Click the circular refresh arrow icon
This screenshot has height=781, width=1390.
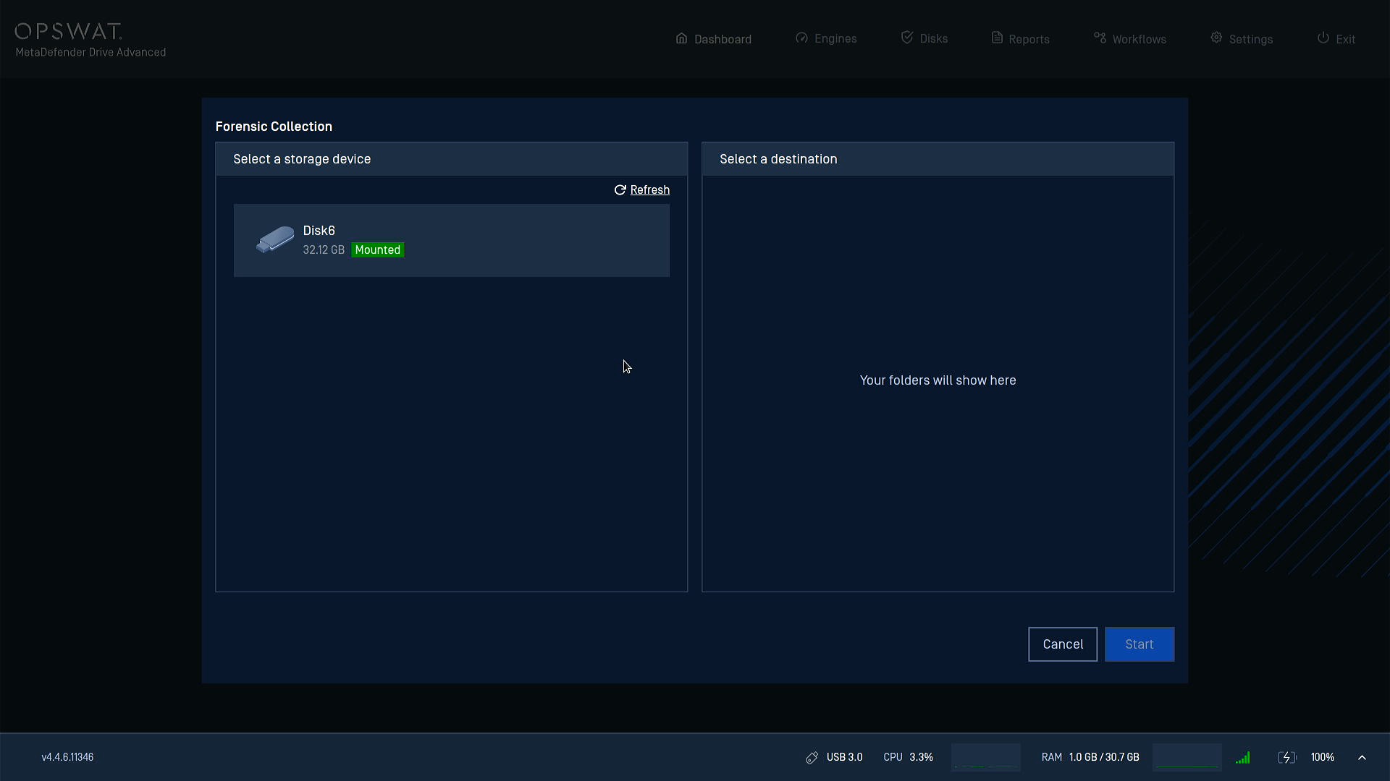pos(620,190)
